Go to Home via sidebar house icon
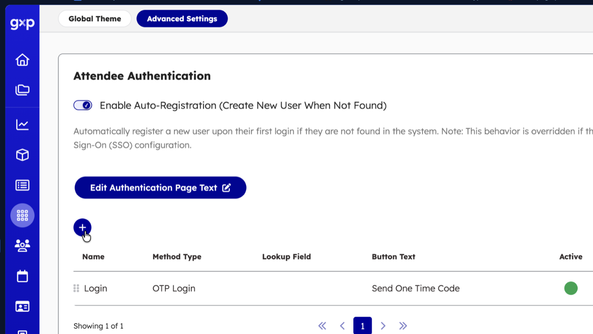The height and width of the screenshot is (334, 593). click(x=22, y=60)
